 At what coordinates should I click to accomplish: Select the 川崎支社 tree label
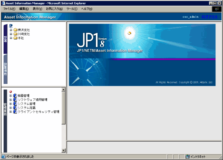pos(24,34)
